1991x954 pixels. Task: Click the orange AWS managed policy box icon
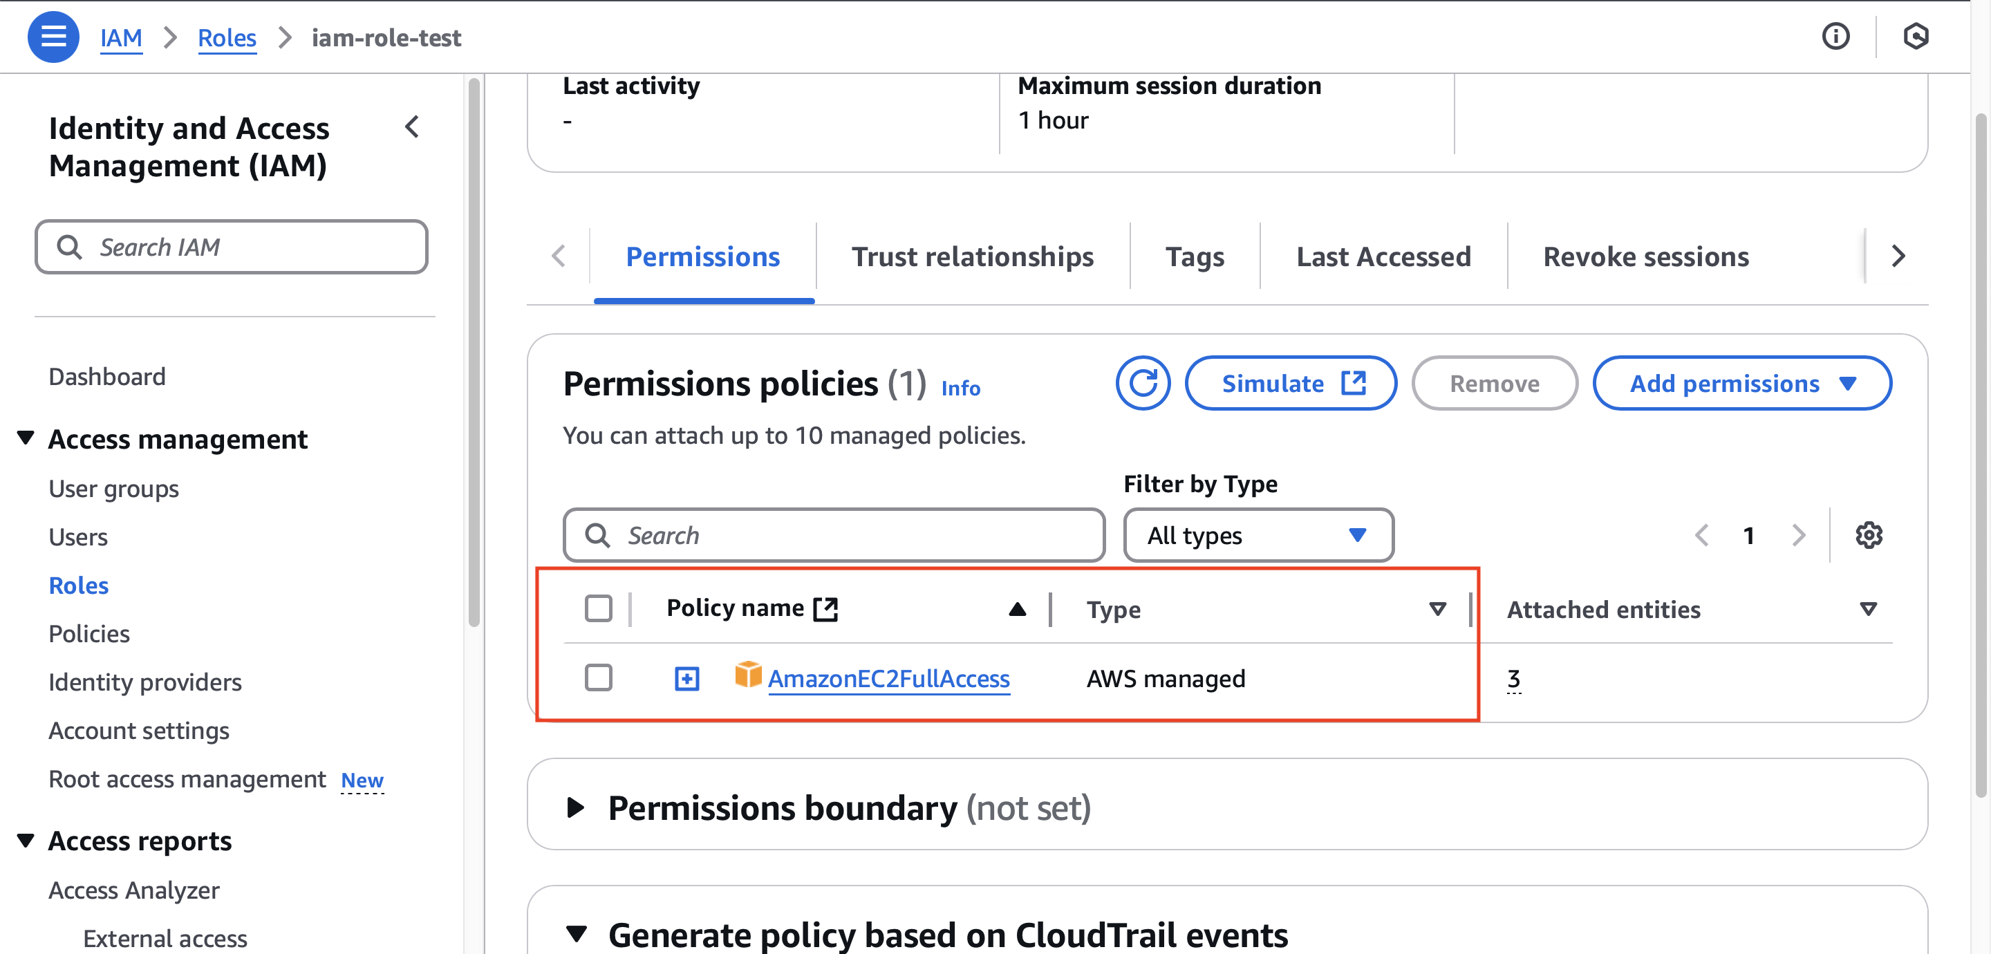click(x=747, y=675)
